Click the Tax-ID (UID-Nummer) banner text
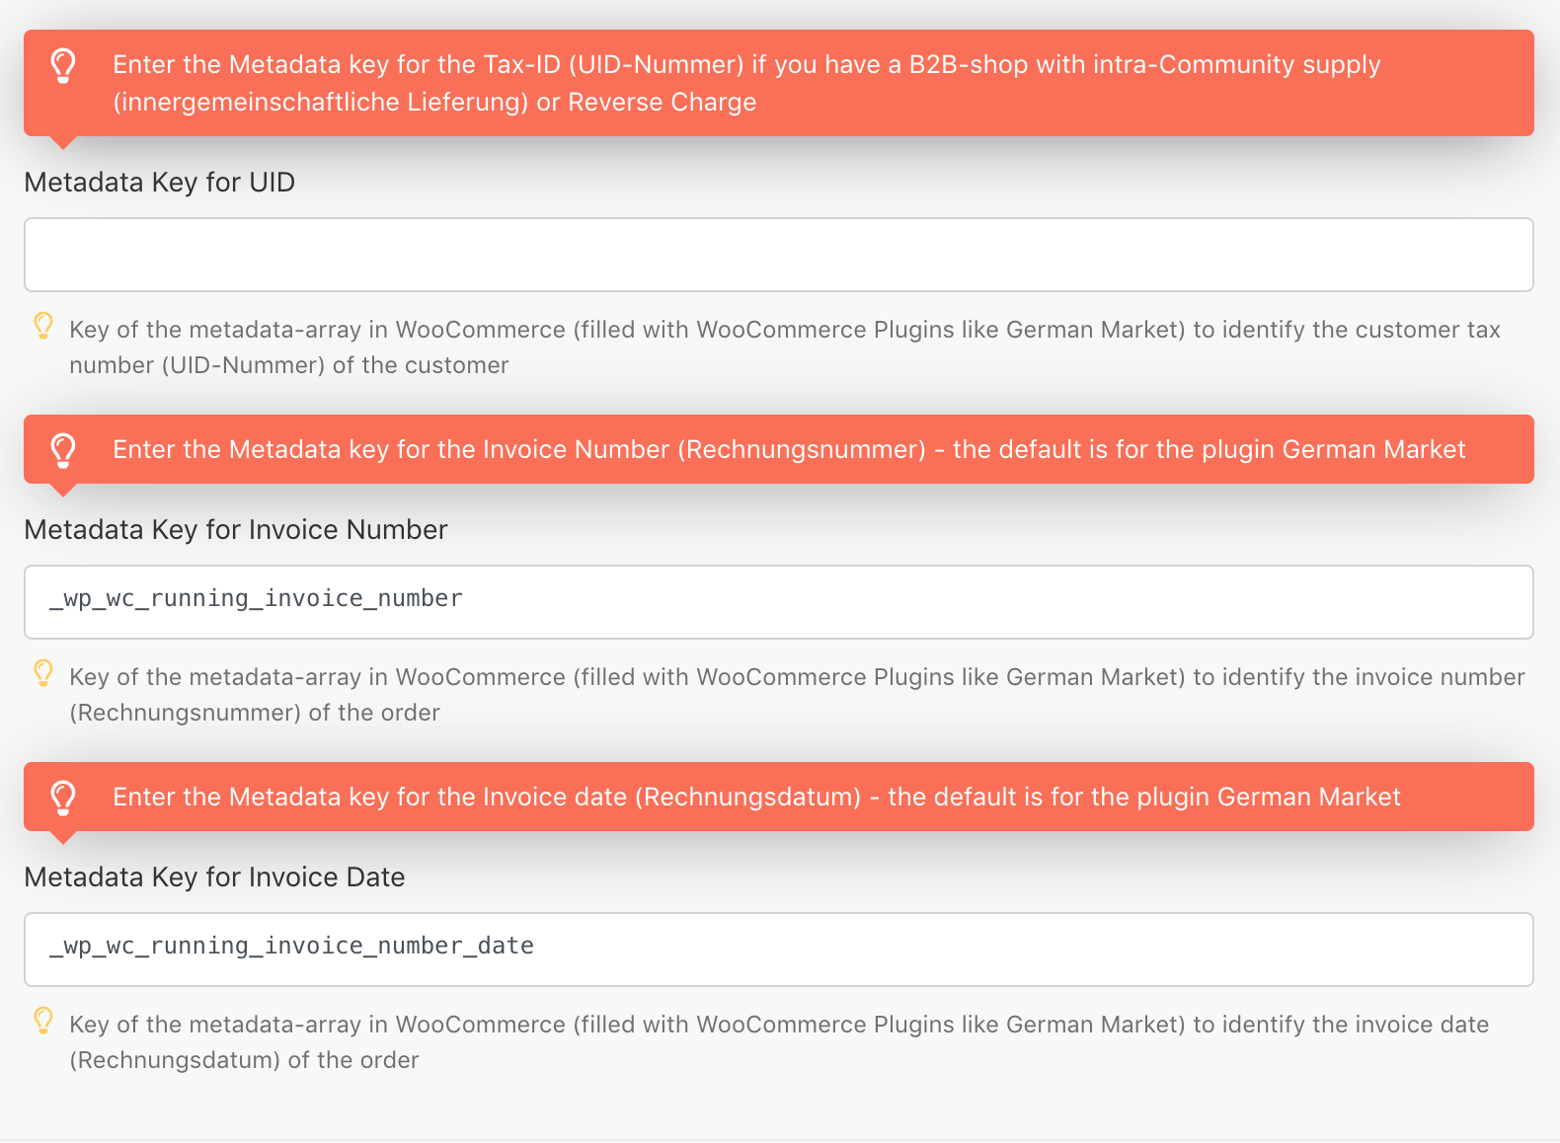Image resolution: width=1560 pixels, height=1143 pixels. [x=746, y=83]
